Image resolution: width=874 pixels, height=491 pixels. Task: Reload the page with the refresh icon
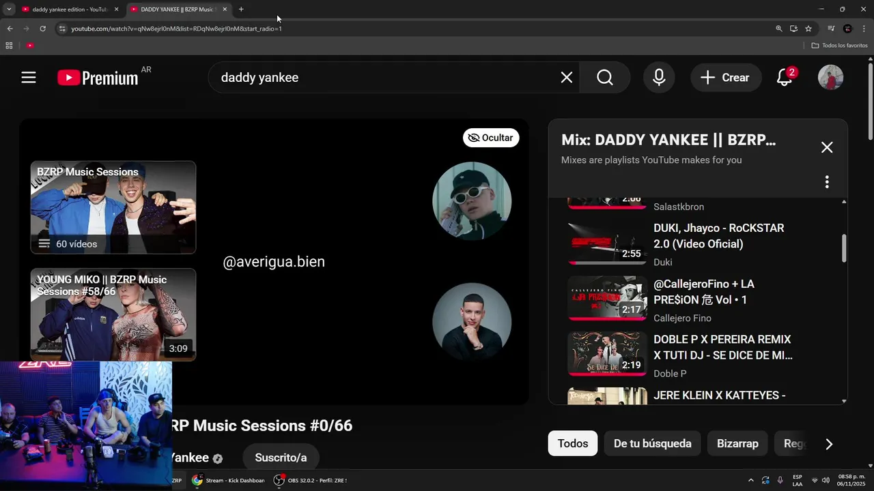tap(42, 29)
